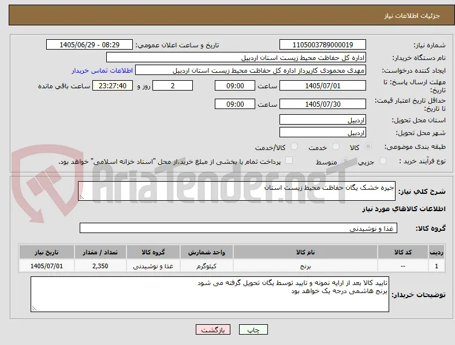This screenshot has height=345, width=455.
Task: Click the کیلوگرم unit cell
Action: [207, 266]
